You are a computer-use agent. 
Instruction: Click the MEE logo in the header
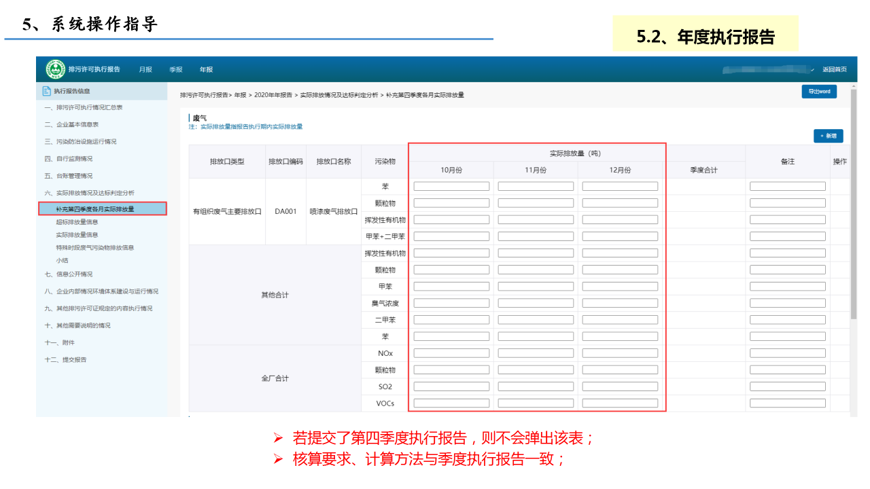[56, 69]
